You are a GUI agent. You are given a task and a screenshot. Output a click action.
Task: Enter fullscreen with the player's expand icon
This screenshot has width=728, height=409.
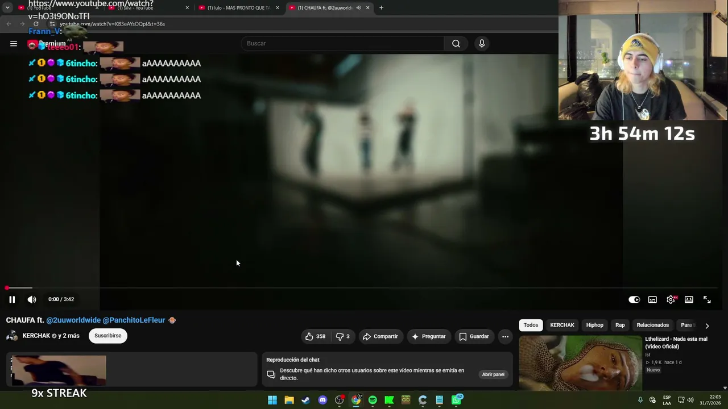(707, 299)
